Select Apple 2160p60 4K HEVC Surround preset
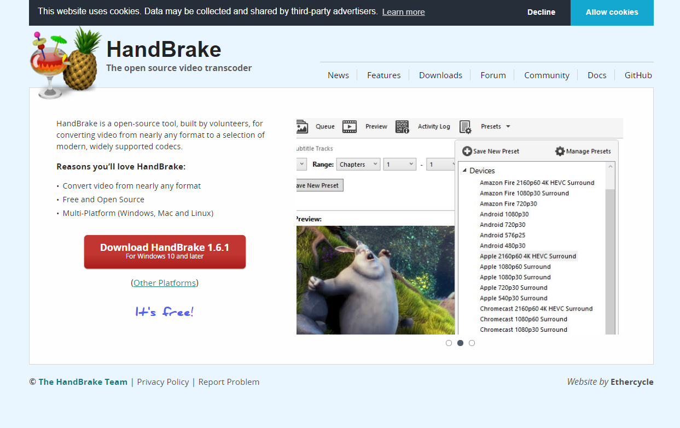 click(528, 256)
